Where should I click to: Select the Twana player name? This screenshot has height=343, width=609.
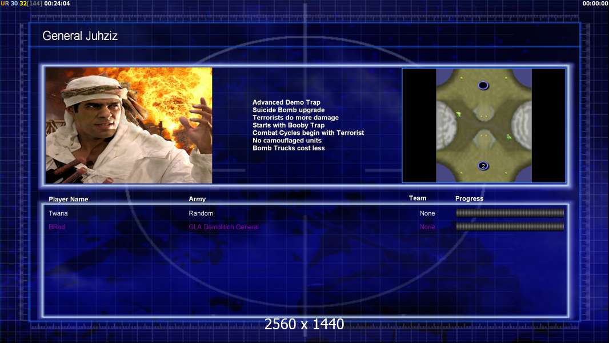click(58, 213)
